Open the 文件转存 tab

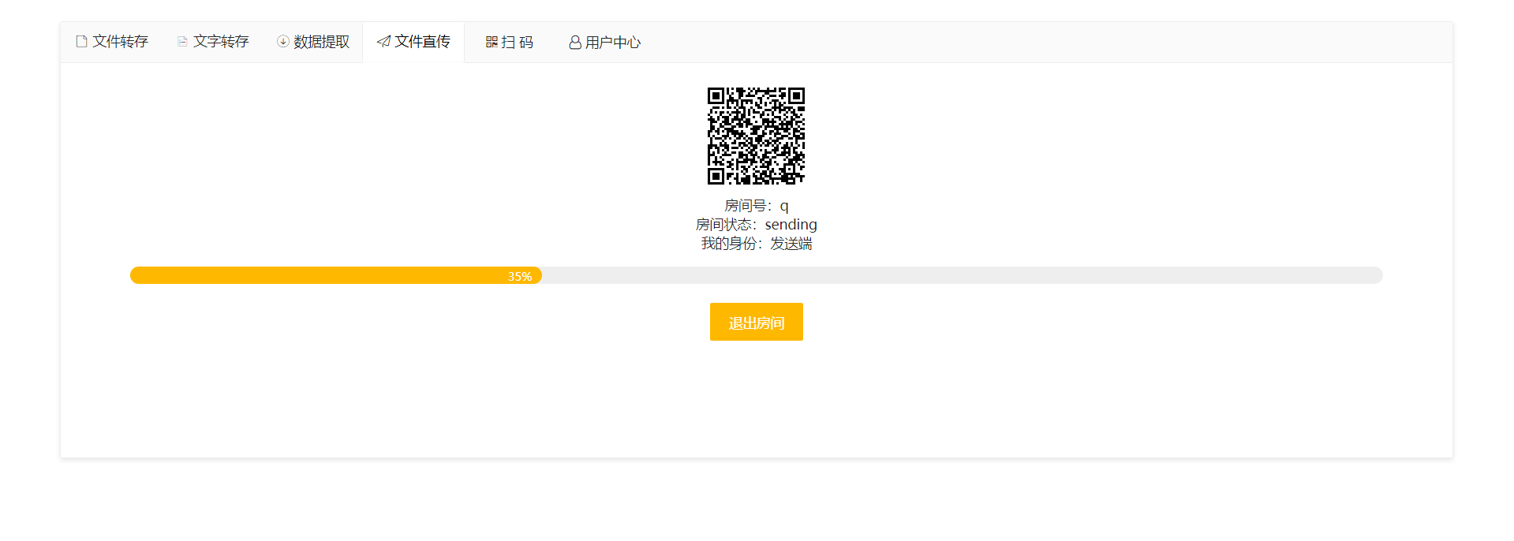point(112,42)
